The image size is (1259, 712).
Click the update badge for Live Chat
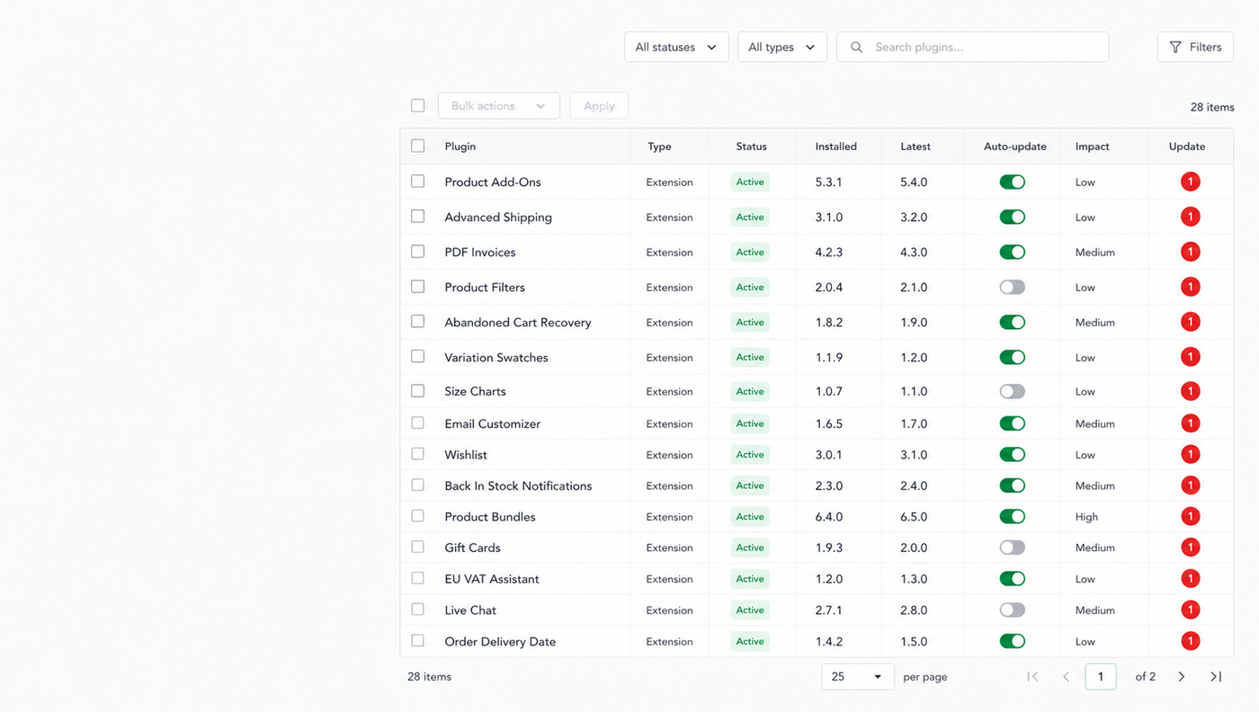coord(1191,610)
